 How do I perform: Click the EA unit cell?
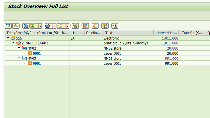click(73, 38)
